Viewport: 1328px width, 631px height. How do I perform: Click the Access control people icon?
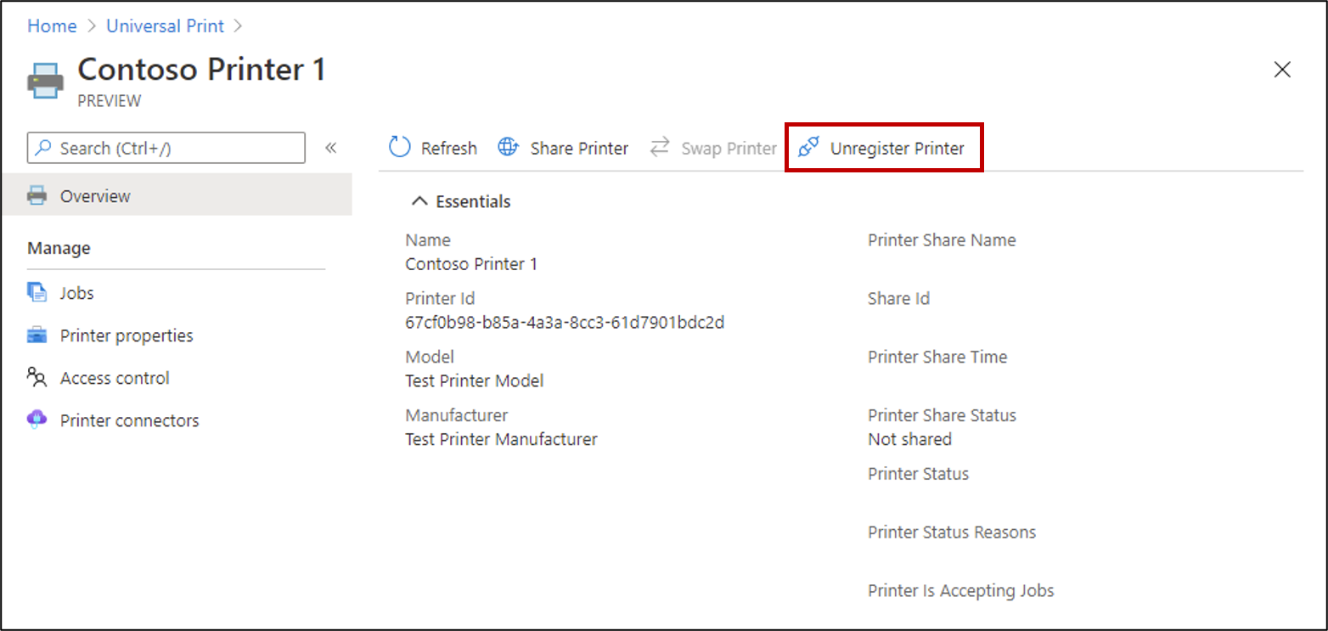pyautogui.click(x=36, y=377)
